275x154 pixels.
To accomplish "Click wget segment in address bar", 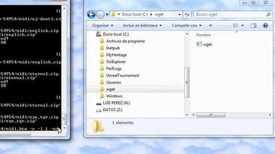I will [x=159, y=15].
